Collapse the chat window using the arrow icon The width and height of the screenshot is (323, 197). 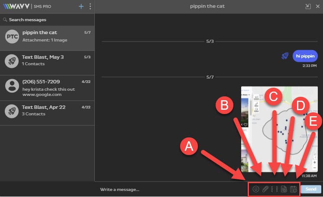(x=308, y=6)
